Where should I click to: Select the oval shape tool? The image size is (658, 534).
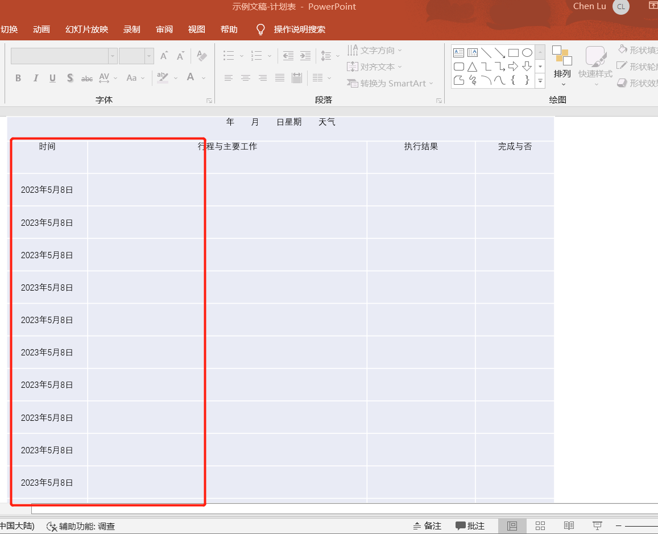tap(527, 52)
